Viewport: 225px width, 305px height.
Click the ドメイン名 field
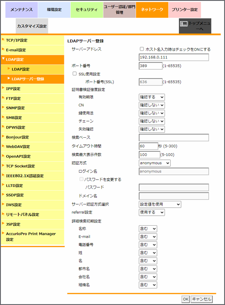(174, 196)
